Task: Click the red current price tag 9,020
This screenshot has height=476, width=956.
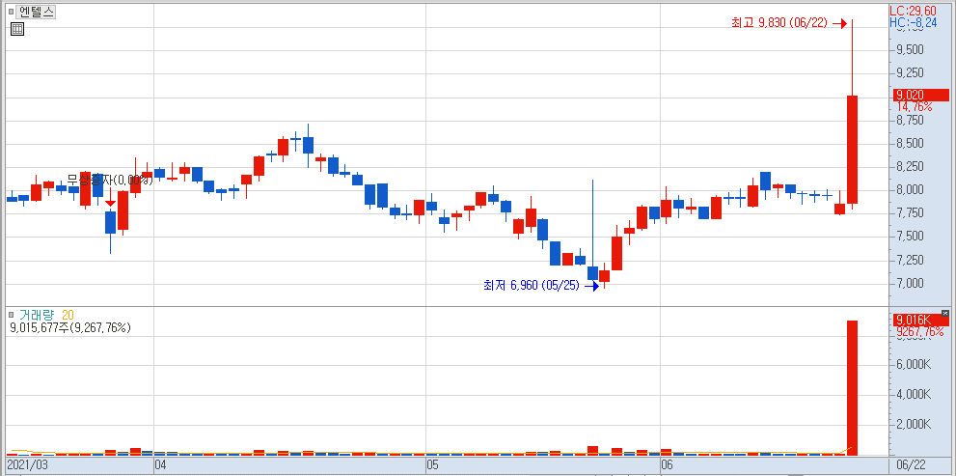Action: [921, 95]
